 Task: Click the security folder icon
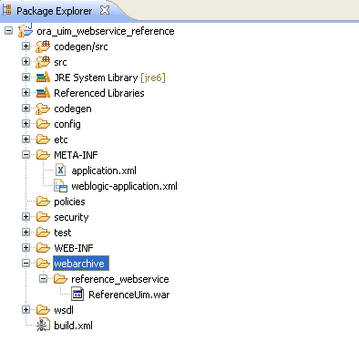(x=43, y=217)
